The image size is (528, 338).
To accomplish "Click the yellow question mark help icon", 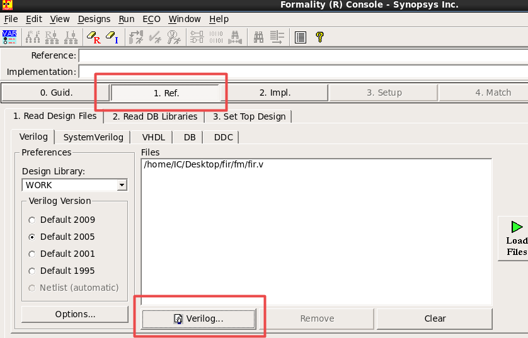I will pyautogui.click(x=319, y=37).
